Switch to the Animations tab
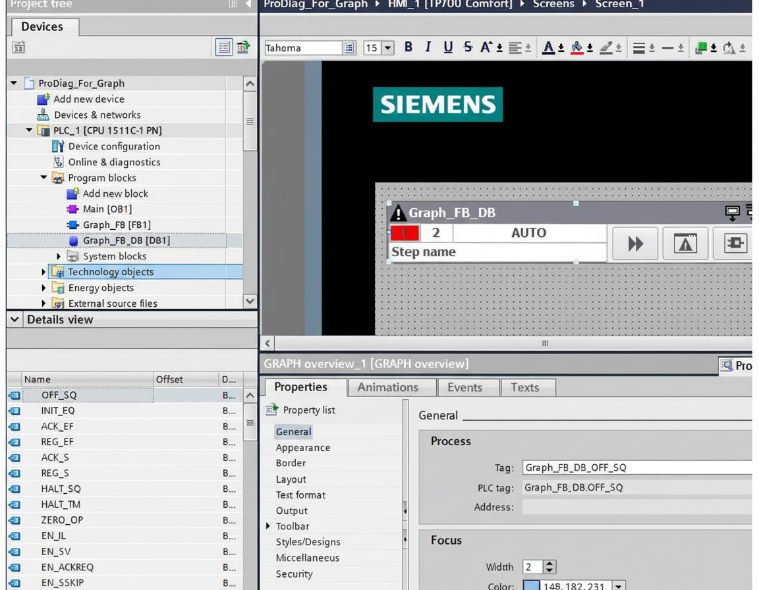The height and width of the screenshot is (590, 759). 387,387
